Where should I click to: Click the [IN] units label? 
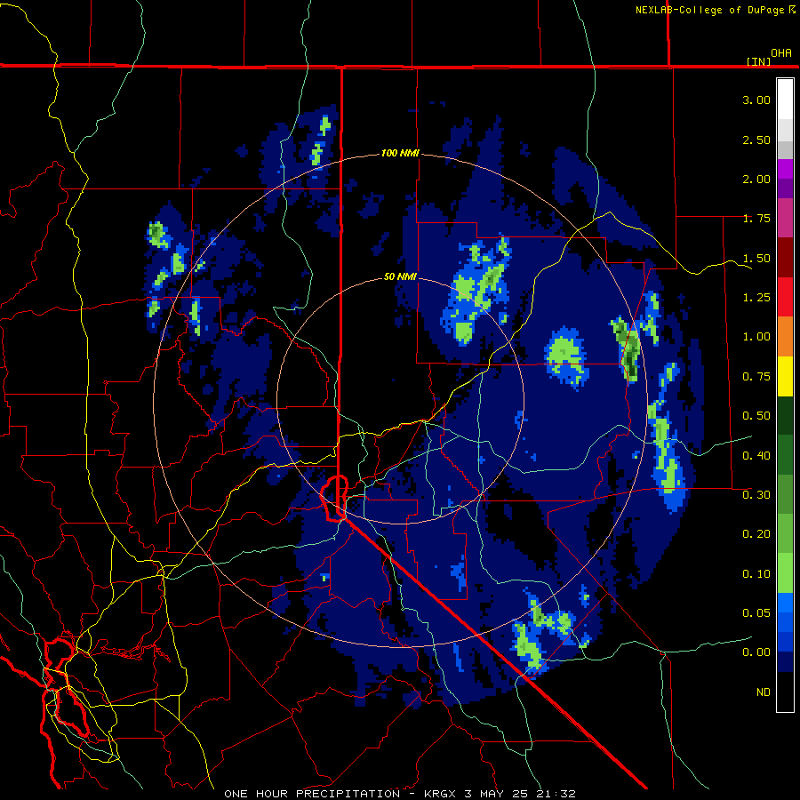click(758, 61)
